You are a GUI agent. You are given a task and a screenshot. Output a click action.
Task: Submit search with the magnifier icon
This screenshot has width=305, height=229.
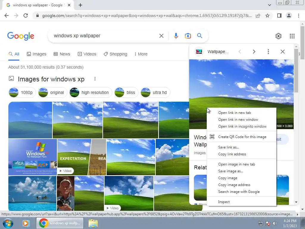click(200, 36)
